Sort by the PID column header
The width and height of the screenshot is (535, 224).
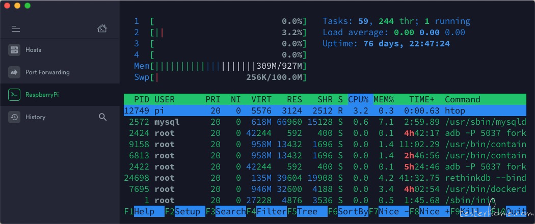pyautogui.click(x=142, y=99)
